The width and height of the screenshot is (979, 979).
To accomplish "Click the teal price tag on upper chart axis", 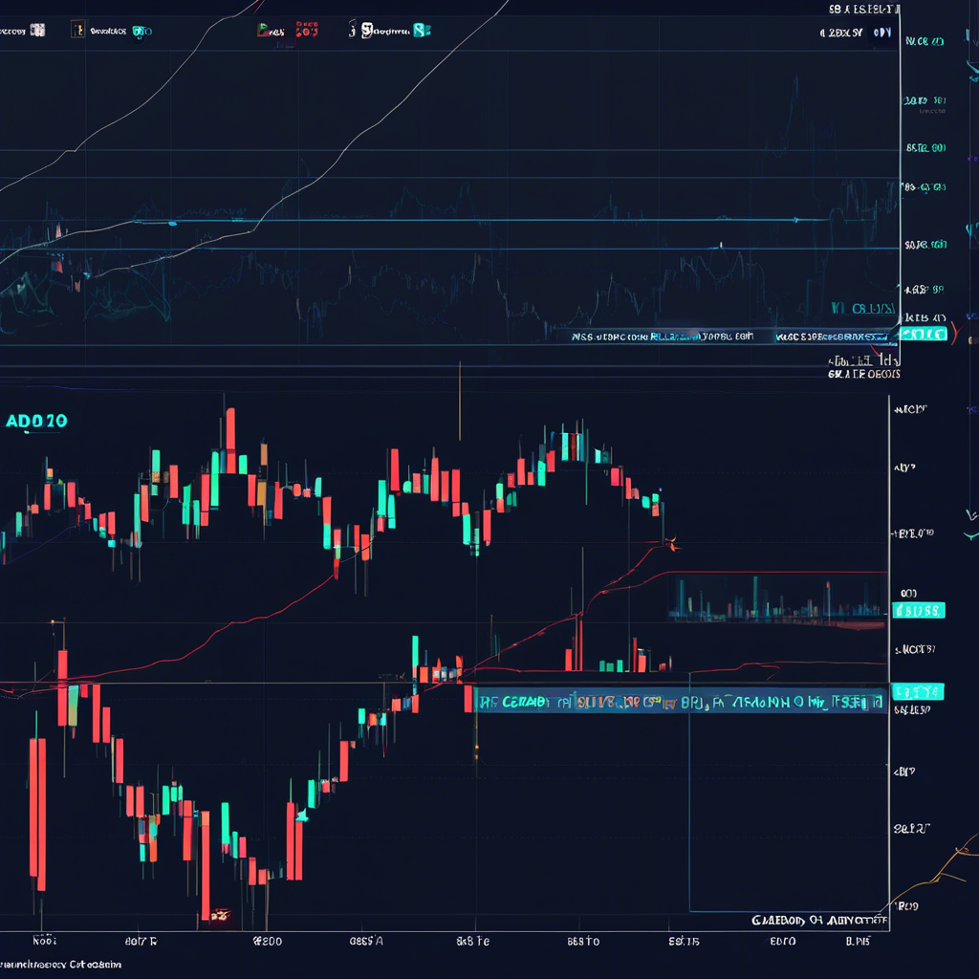I will [924, 334].
